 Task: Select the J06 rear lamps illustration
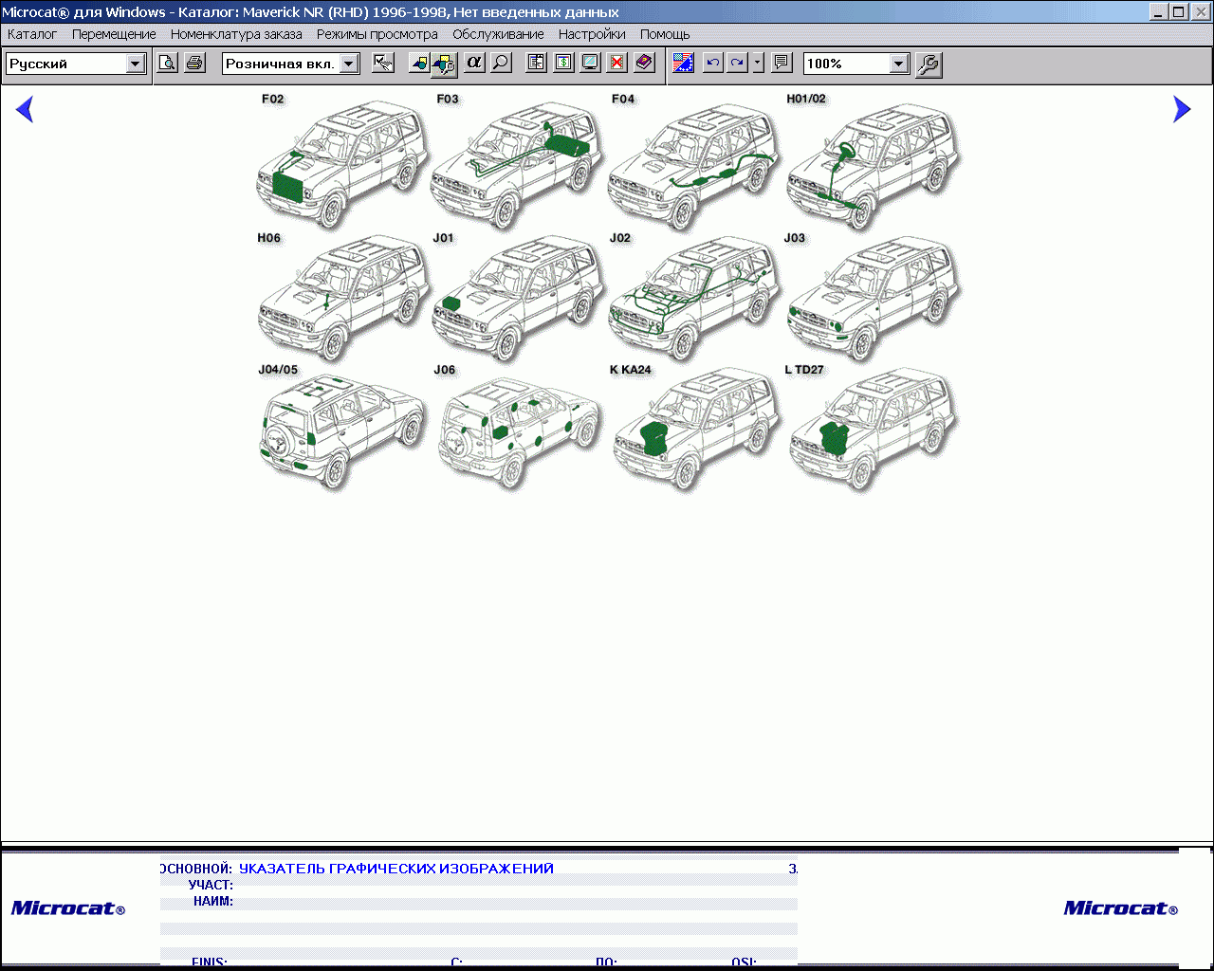(x=518, y=428)
